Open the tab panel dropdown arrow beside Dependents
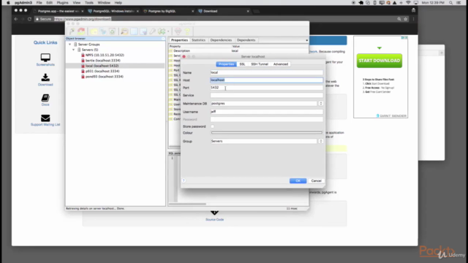 coord(306,40)
